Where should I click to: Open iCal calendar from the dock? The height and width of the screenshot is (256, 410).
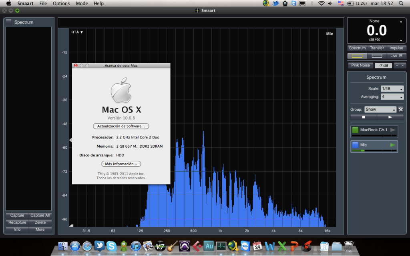tap(257, 246)
